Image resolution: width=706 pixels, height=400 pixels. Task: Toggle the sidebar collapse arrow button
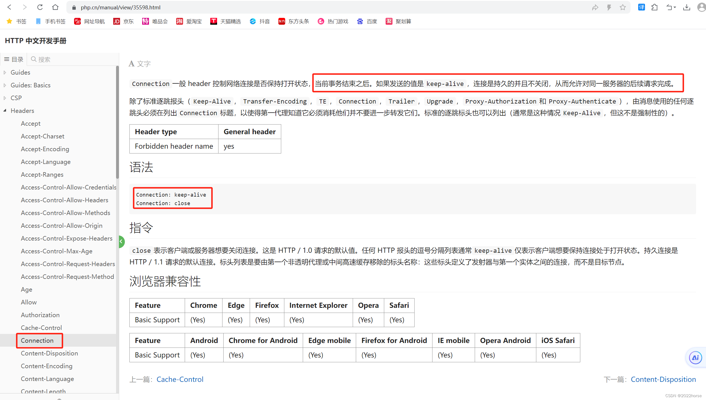pos(121,241)
